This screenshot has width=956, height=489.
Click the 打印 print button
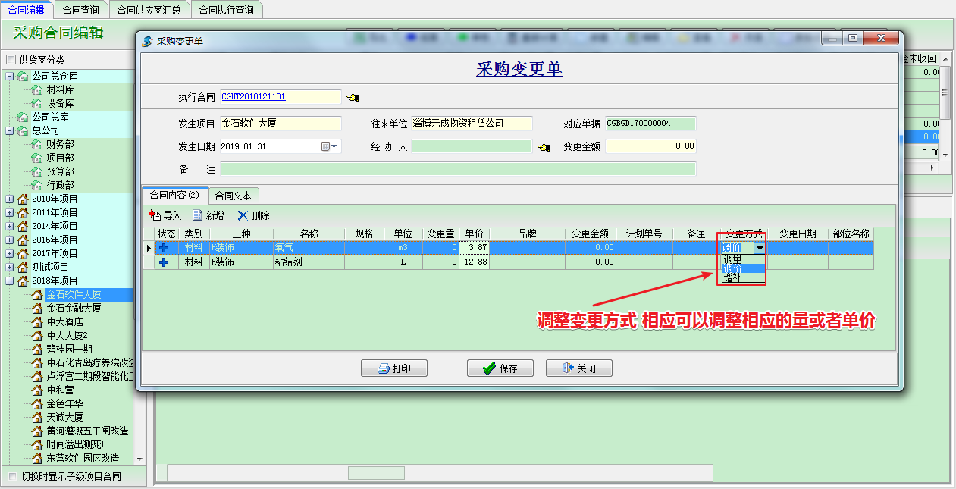[x=394, y=368]
